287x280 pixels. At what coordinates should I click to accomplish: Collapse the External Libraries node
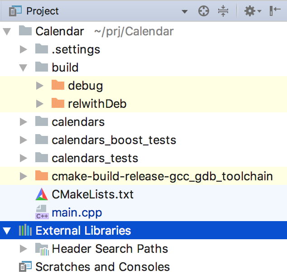click(x=7, y=231)
